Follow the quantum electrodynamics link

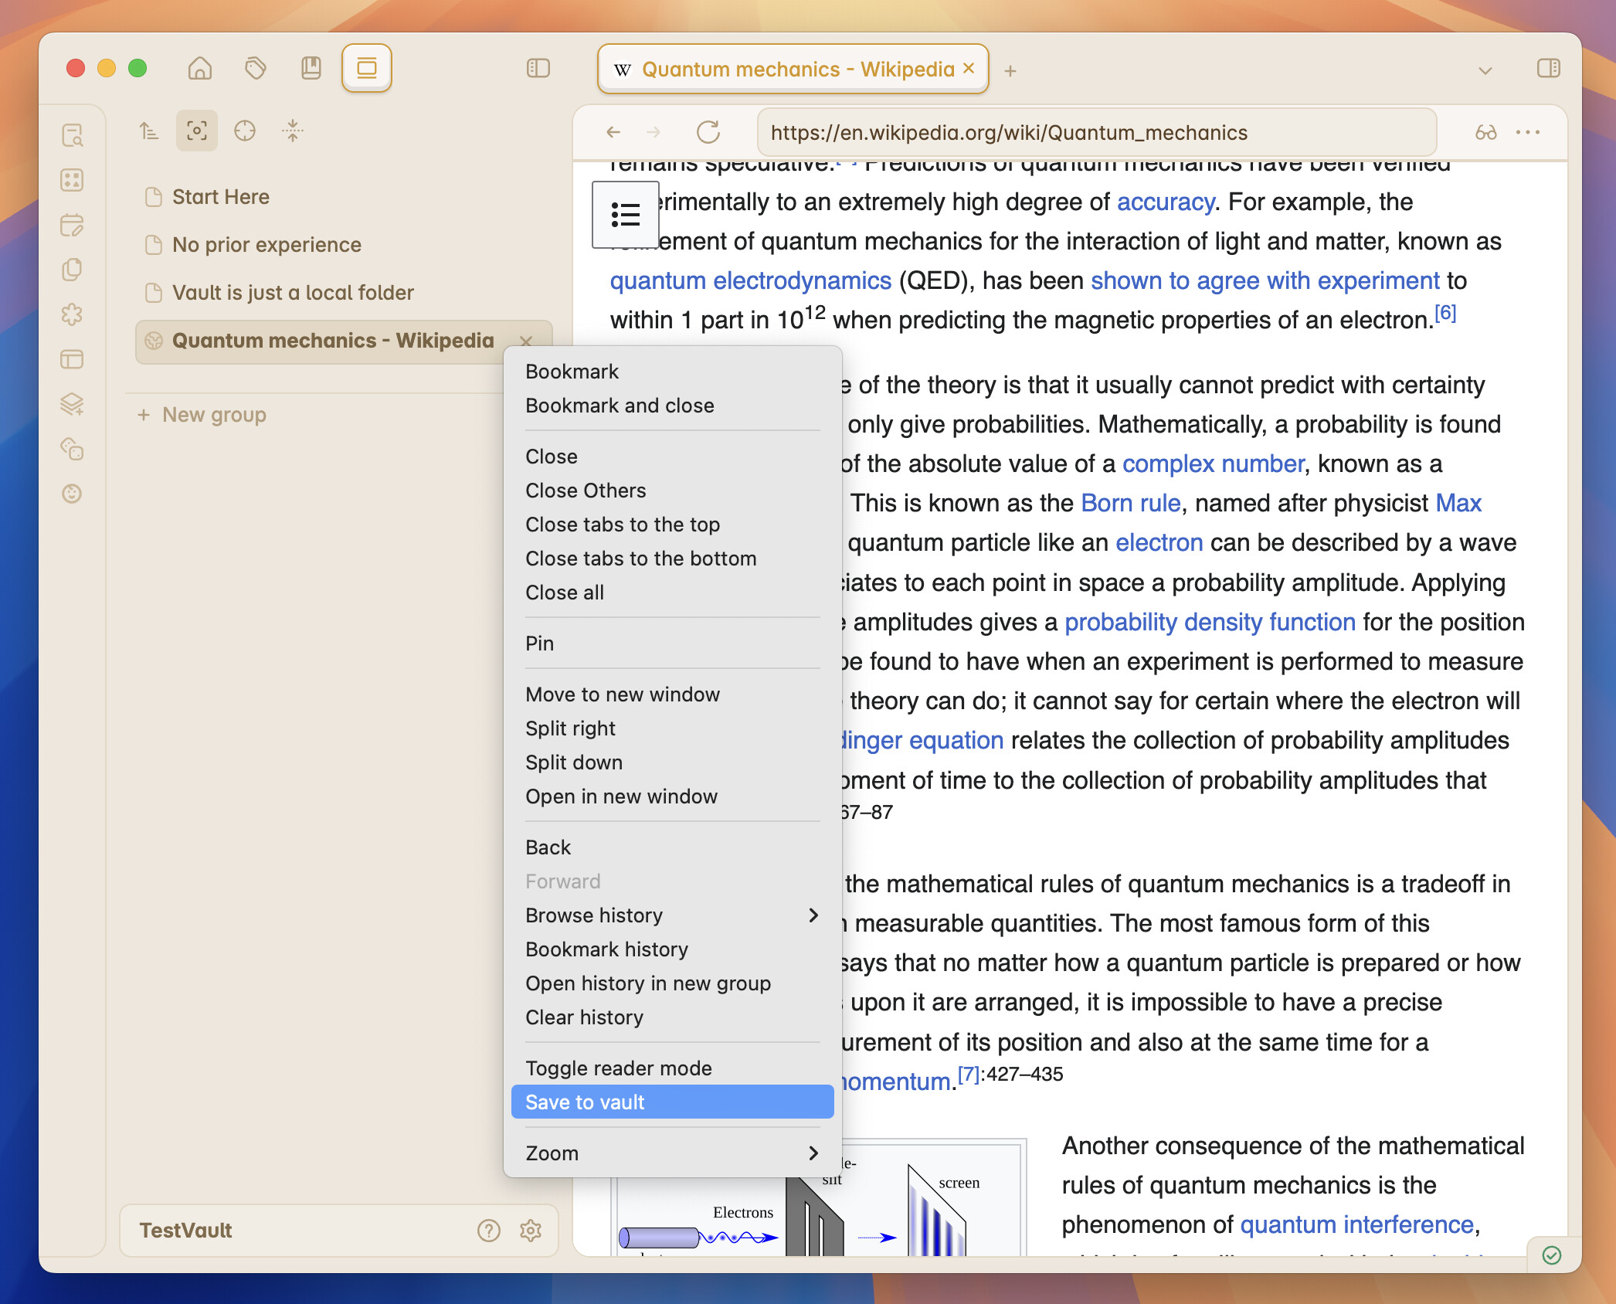(750, 280)
